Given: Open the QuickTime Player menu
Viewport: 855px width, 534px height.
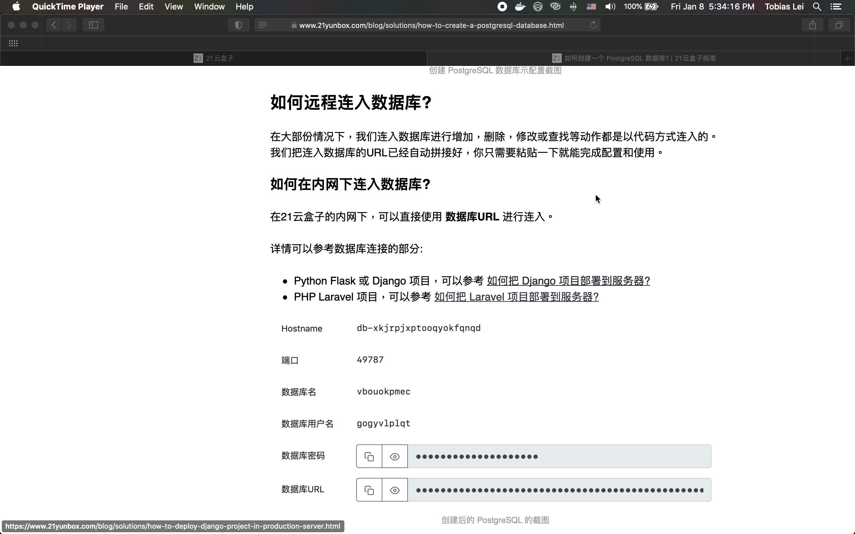Looking at the screenshot, I should pyautogui.click(x=68, y=7).
